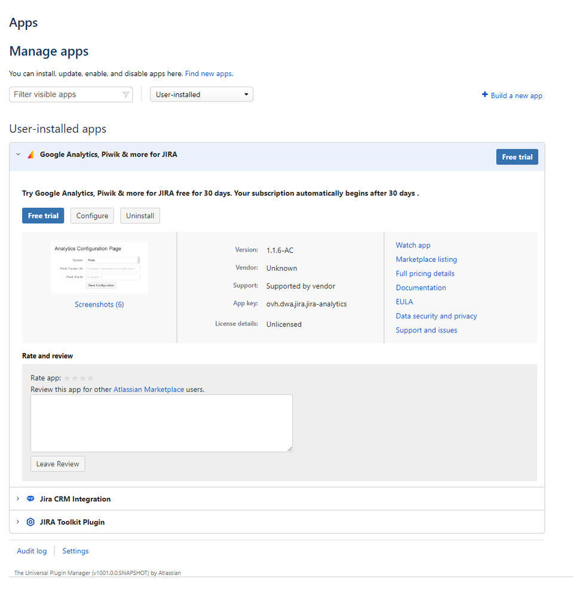Screen dimensions: 573x597
Task: Open the EULA link
Action: [405, 302]
